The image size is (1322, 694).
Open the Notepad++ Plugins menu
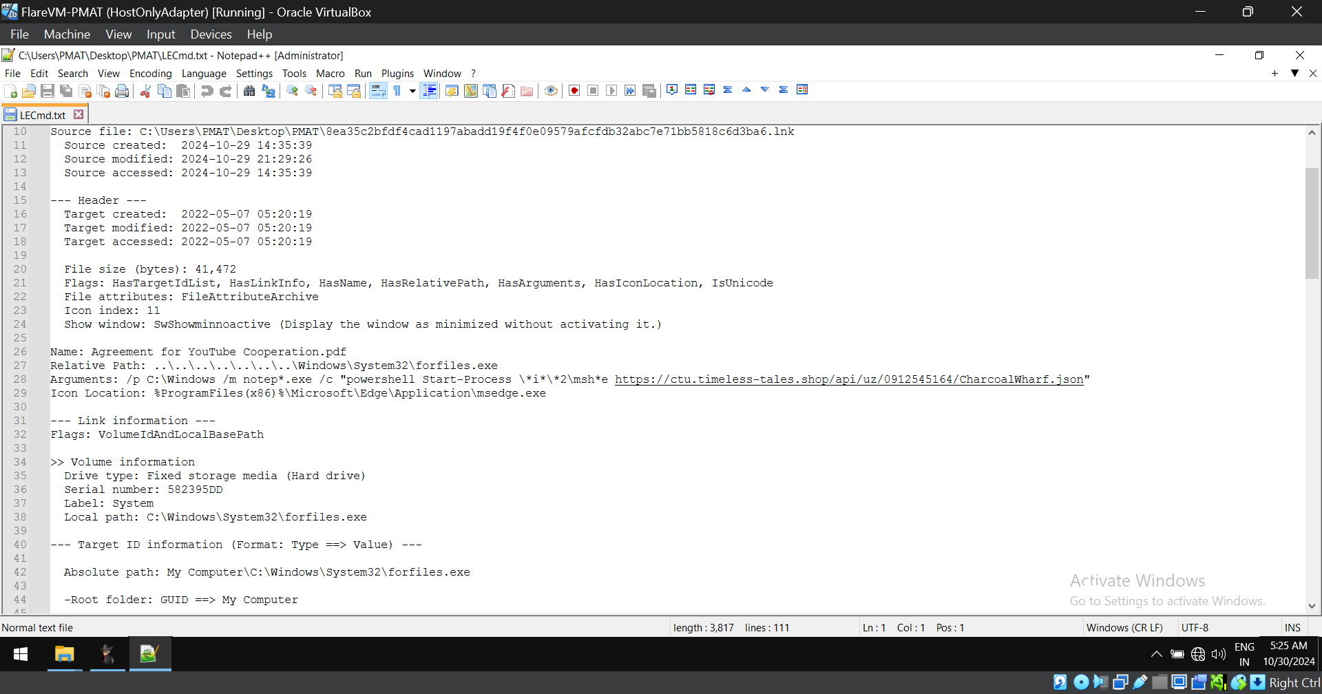point(397,73)
